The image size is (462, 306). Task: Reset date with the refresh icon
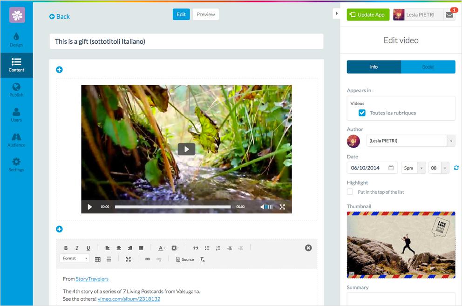point(456,168)
